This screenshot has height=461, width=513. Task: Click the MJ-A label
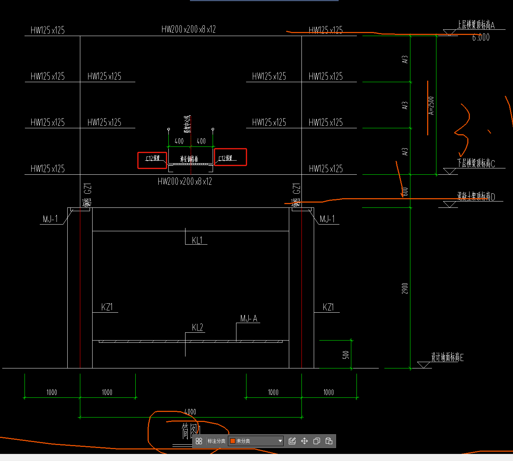tap(249, 318)
